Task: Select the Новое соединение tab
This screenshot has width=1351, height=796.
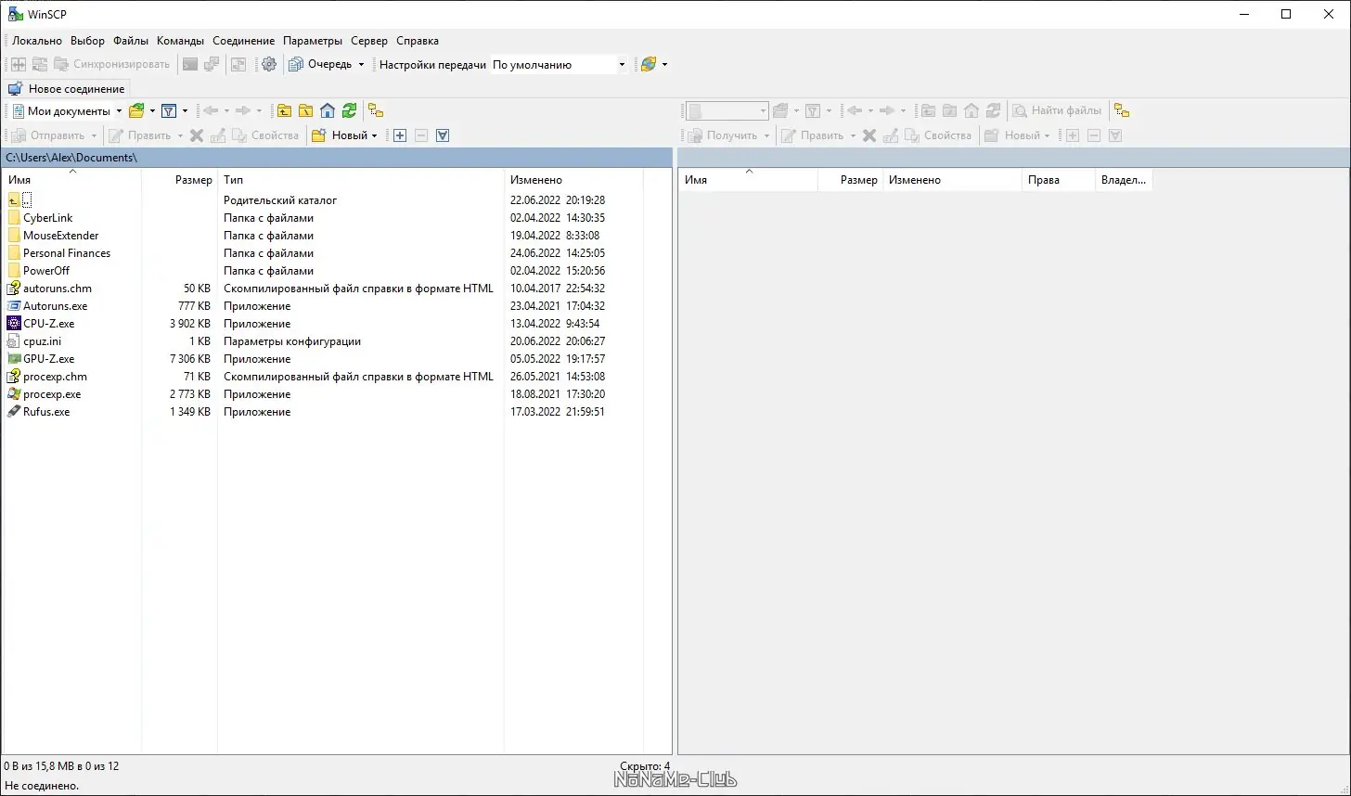Action: (x=67, y=89)
